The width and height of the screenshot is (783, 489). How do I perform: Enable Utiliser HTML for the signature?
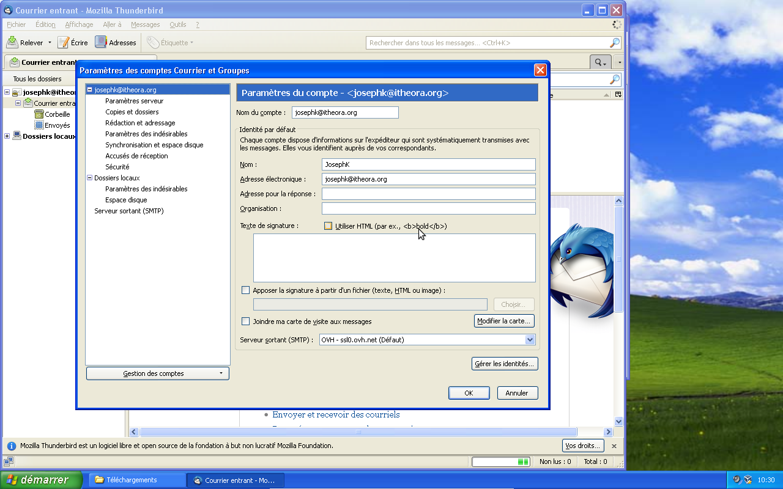(328, 226)
